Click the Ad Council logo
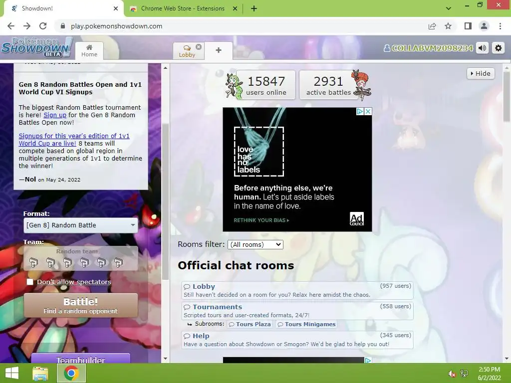 pos(356,219)
